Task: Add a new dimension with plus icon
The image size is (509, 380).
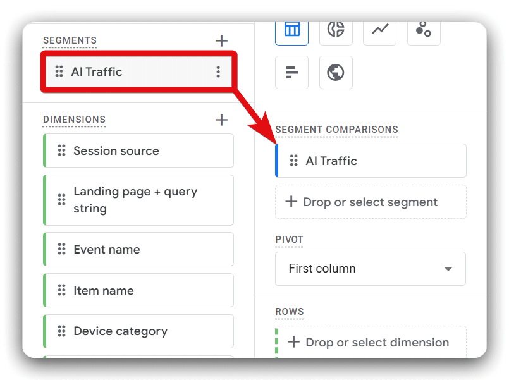Action: click(x=221, y=120)
